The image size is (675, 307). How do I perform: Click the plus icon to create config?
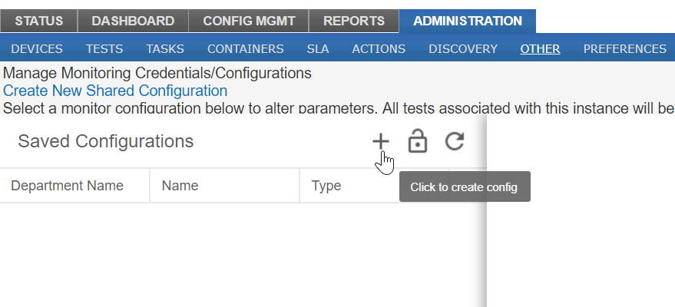click(x=381, y=141)
